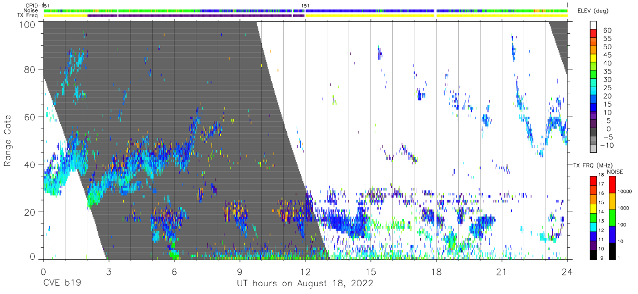Click the '21' tick on UT hours axis
The height and width of the screenshot is (294, 638).
(502, 271)
